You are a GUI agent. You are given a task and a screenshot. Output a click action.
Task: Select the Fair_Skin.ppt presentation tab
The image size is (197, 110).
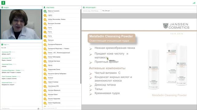coord(106,11)
